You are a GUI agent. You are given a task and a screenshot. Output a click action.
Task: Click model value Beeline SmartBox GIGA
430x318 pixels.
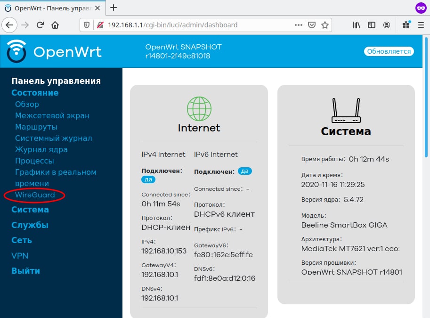[344, 225]
